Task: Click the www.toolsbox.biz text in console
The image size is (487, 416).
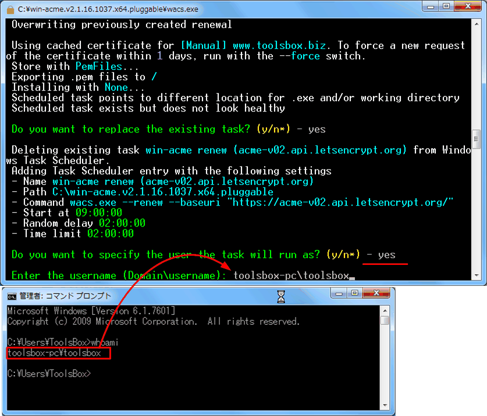Action: (x=279, y=45)
